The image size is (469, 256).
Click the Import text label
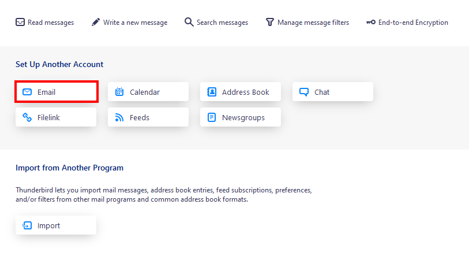pos(48,225)
